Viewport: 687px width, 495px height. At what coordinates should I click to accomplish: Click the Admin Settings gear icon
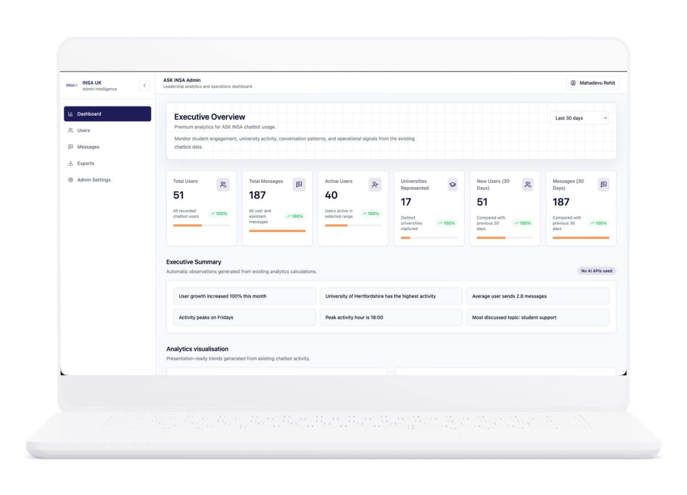[x=71, y=180]
